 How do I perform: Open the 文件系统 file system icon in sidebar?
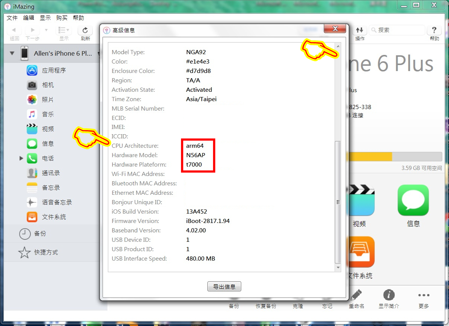point(32,217)
